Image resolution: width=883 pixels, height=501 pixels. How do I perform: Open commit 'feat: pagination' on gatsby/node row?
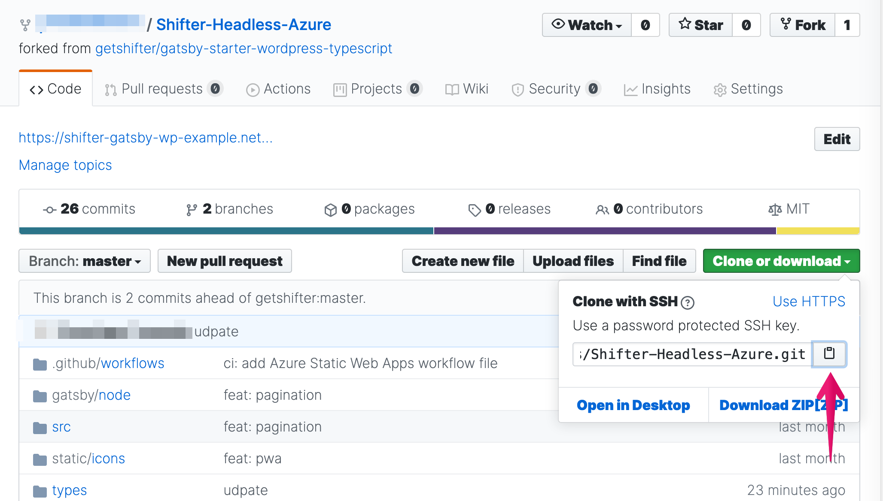273,395
